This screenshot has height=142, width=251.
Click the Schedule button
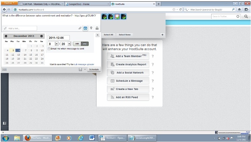pos(94,69)
